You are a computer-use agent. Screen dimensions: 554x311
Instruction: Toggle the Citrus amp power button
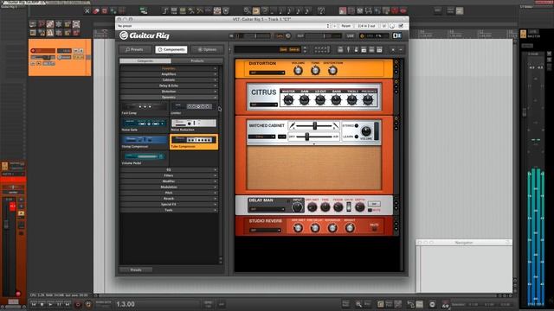point(396,82)
